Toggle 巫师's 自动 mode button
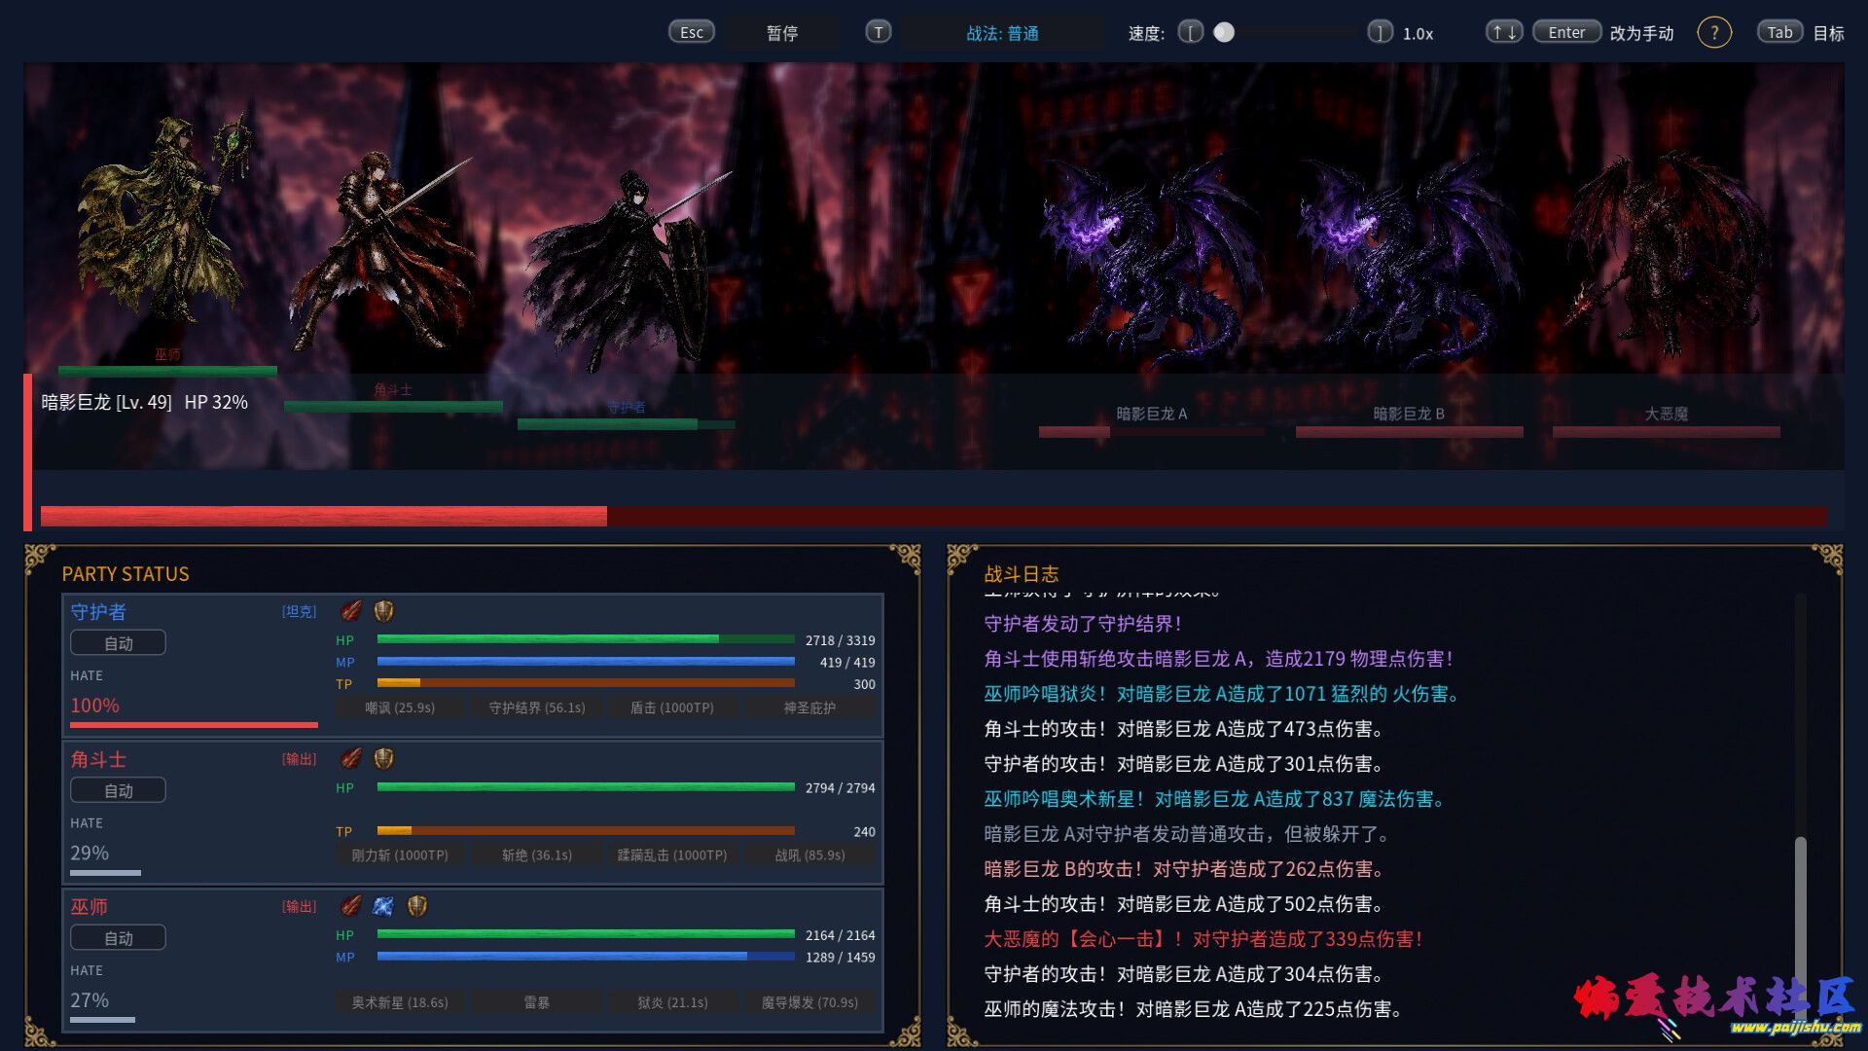Screen dimensions: 1868x1051 coord(118,938)
